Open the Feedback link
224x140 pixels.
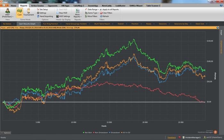[172, 137]
